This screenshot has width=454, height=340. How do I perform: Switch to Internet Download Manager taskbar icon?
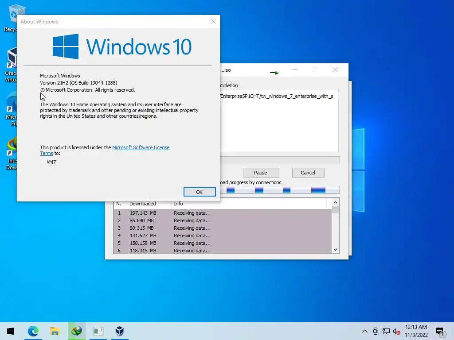pyautogui.click(x=76, y=331)
